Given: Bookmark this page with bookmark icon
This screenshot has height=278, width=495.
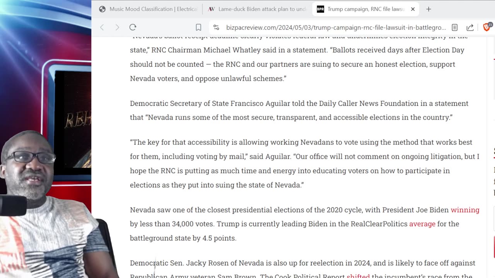Looking at the screenshot, I should coord(198,27).
